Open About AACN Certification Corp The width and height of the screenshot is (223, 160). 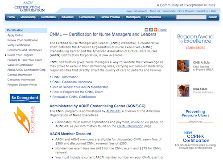(26, 70)
